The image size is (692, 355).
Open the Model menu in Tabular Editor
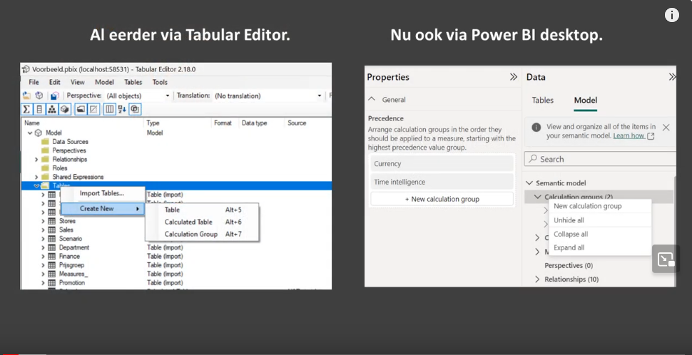coord(104,82)
